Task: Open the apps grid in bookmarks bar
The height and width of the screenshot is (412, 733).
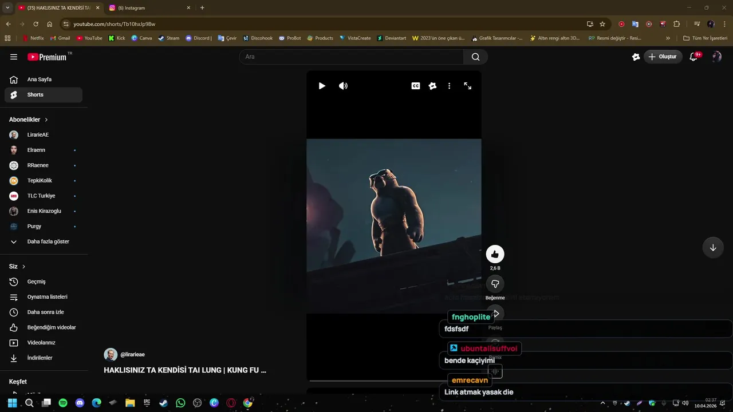Action: point(7,38)
